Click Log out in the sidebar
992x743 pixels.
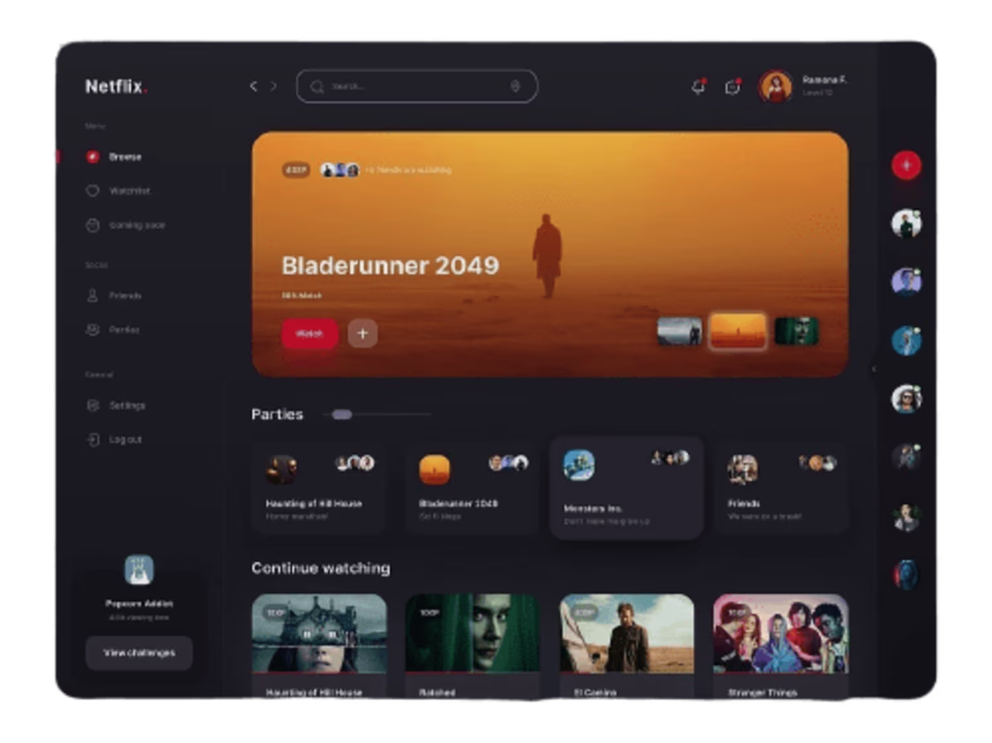[x=114, y=440]
